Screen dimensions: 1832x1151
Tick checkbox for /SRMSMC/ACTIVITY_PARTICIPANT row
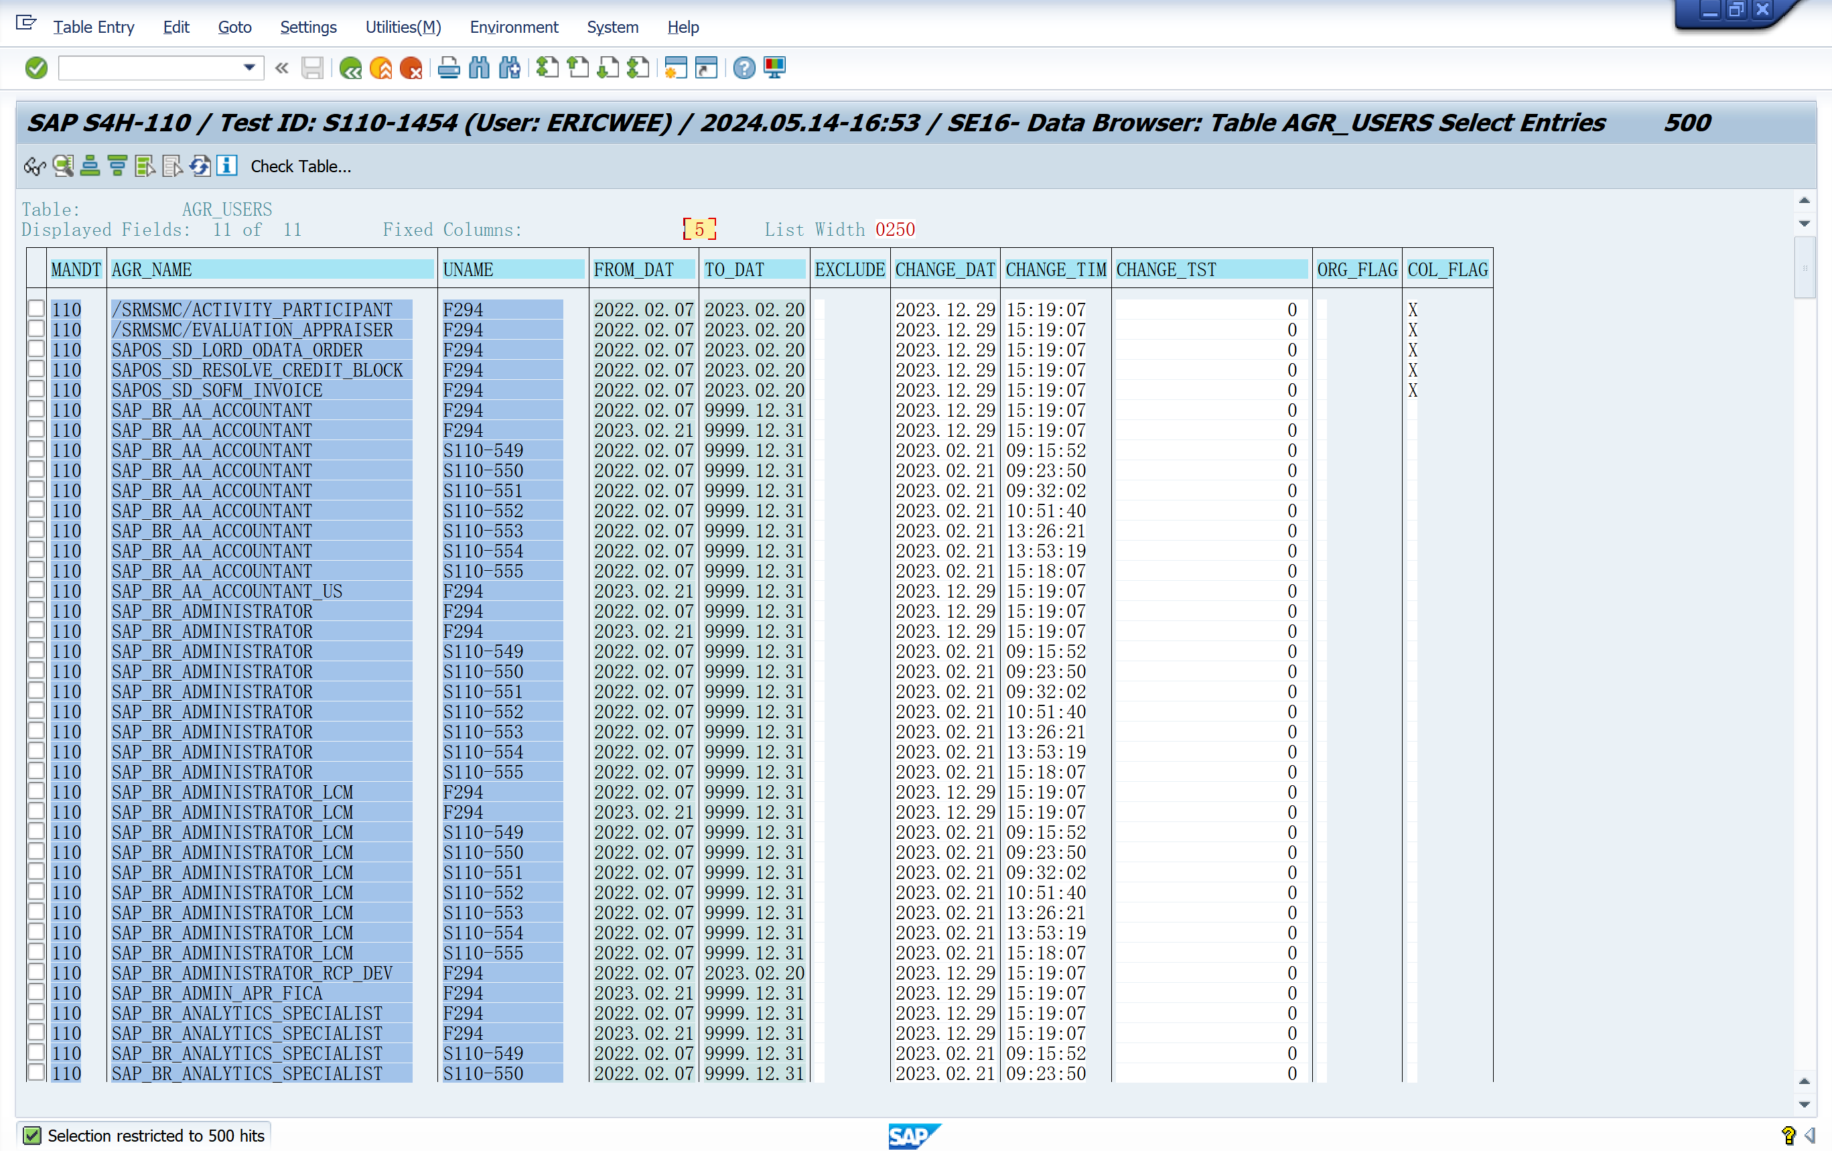(x=36, y=309)
